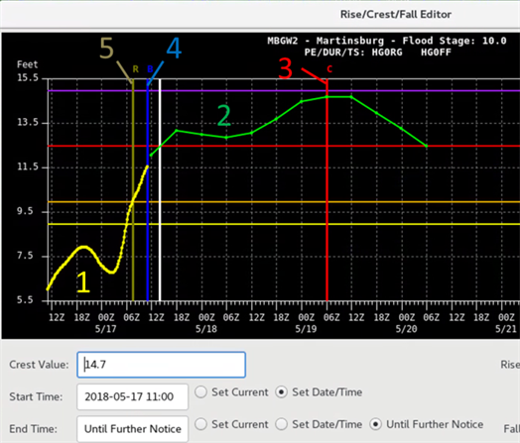The image size is (520, 443).
Task: Click the last yellow observed data point
Action: pos(147,166)
